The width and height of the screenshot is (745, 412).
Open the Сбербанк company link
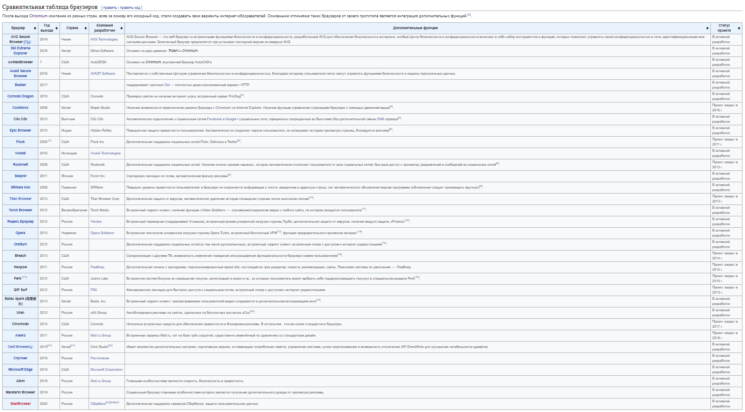(x=98, y=404)
